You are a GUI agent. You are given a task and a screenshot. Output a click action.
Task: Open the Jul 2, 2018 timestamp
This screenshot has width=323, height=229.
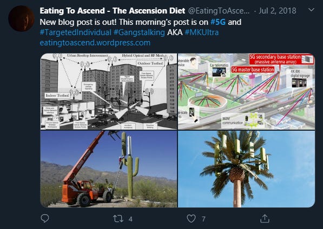[277, 11]
